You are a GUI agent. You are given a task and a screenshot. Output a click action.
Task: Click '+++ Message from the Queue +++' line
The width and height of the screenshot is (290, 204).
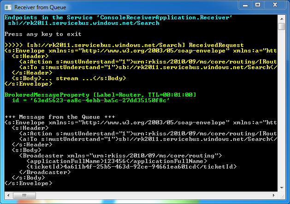click(60, 117)
